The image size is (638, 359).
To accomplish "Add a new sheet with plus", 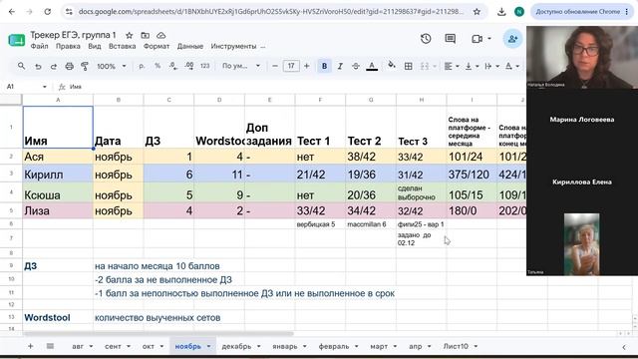I will click(x=30, y=346).
